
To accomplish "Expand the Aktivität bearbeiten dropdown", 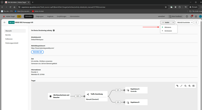I will [184, 22].
